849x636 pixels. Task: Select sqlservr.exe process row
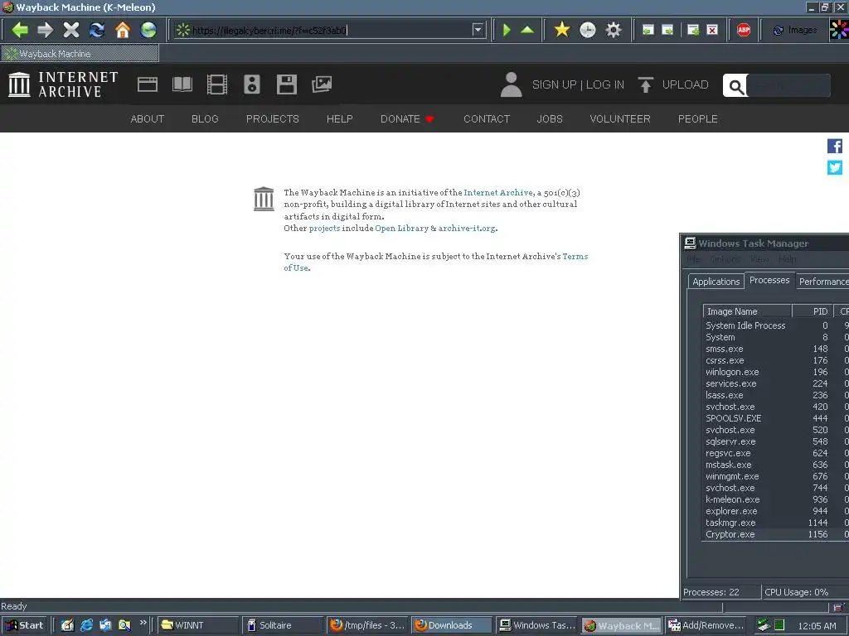click(775, 442)
